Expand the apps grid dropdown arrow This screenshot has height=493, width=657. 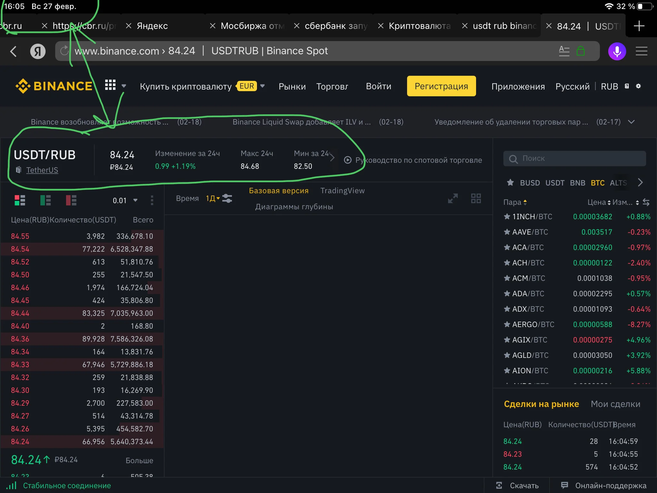(x=124, y=86)
